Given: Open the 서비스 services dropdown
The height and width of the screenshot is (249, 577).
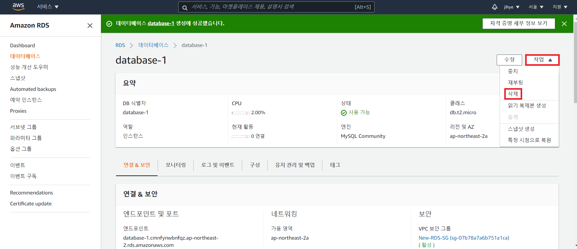Looking at the screenshot, I should coord(48,7).
